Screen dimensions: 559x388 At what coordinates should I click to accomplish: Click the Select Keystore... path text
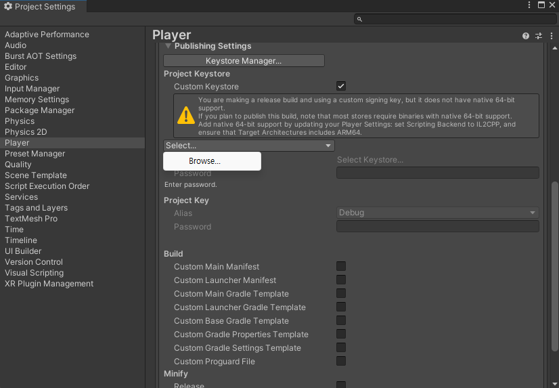tap(370, 160)
